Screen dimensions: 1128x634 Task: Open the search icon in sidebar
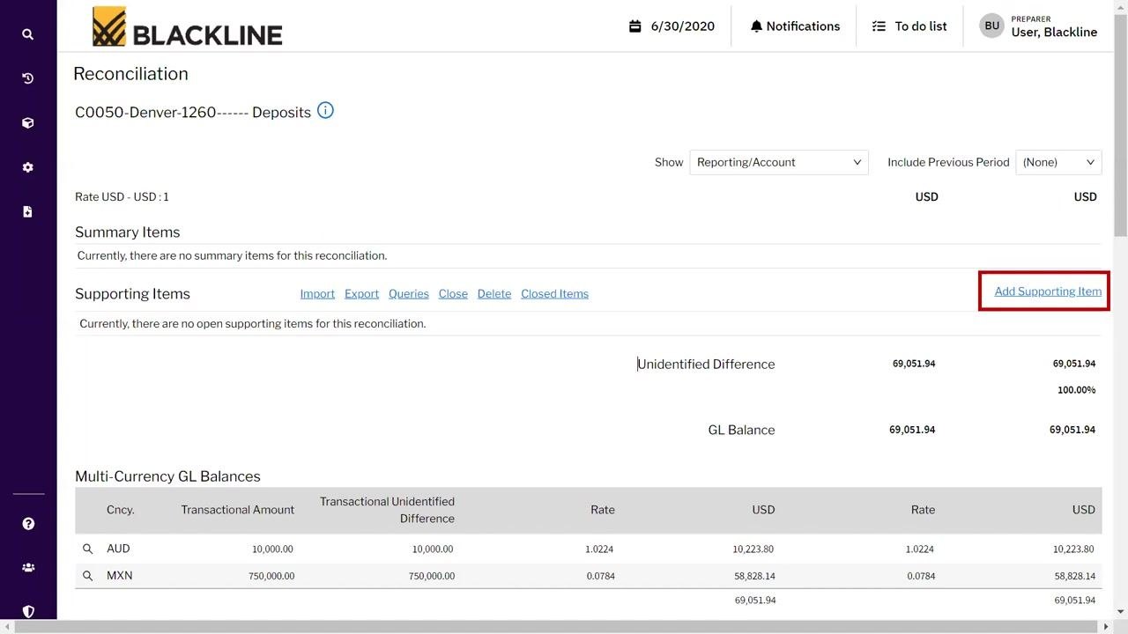[x=27, y=34]
